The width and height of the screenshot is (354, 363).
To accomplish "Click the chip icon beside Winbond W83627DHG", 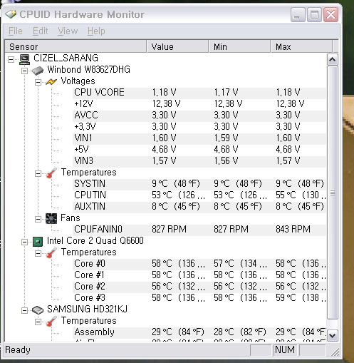I will (38, 71).
